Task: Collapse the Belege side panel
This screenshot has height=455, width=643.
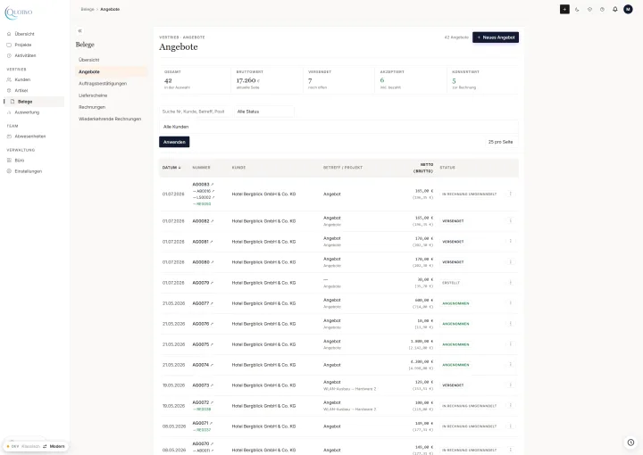Action: point(80,30)
